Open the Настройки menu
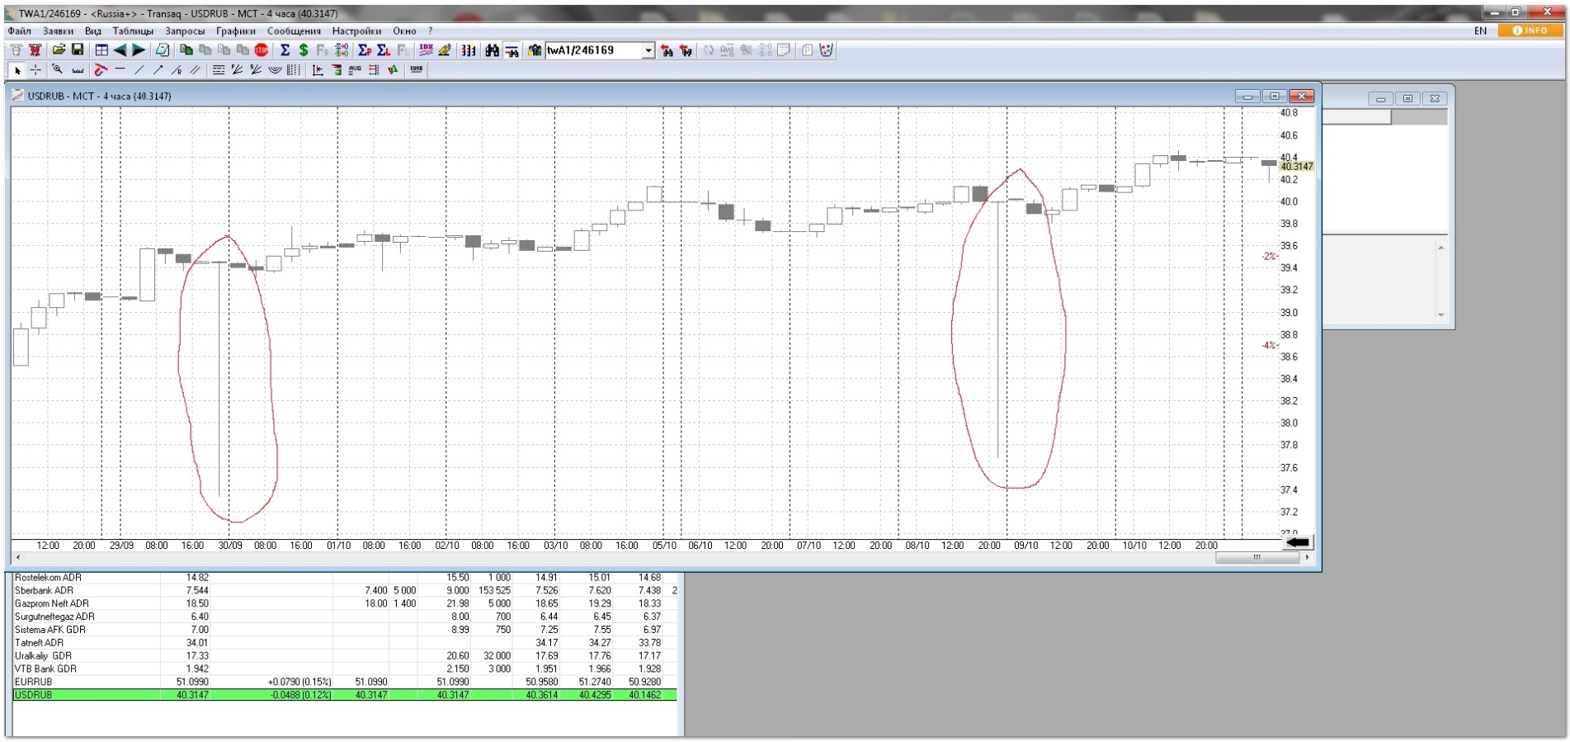The width and height of the screenshot is (1570, 742). click(356, 31)
